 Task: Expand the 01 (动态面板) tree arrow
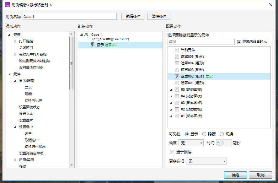[171, 116]
